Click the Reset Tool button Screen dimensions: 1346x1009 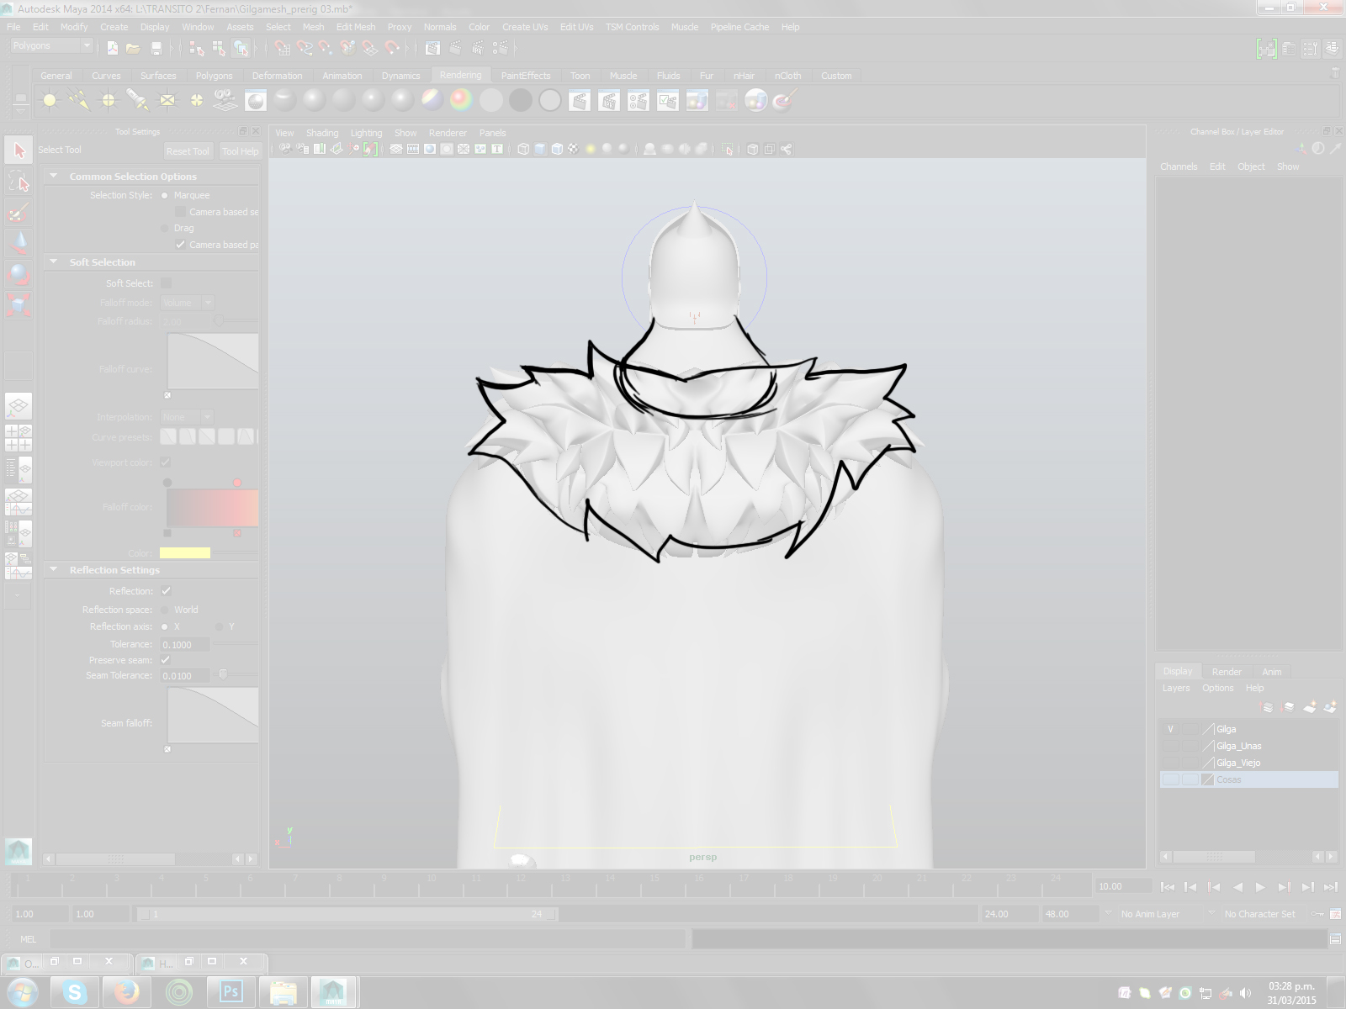click(x=187, y=151)
